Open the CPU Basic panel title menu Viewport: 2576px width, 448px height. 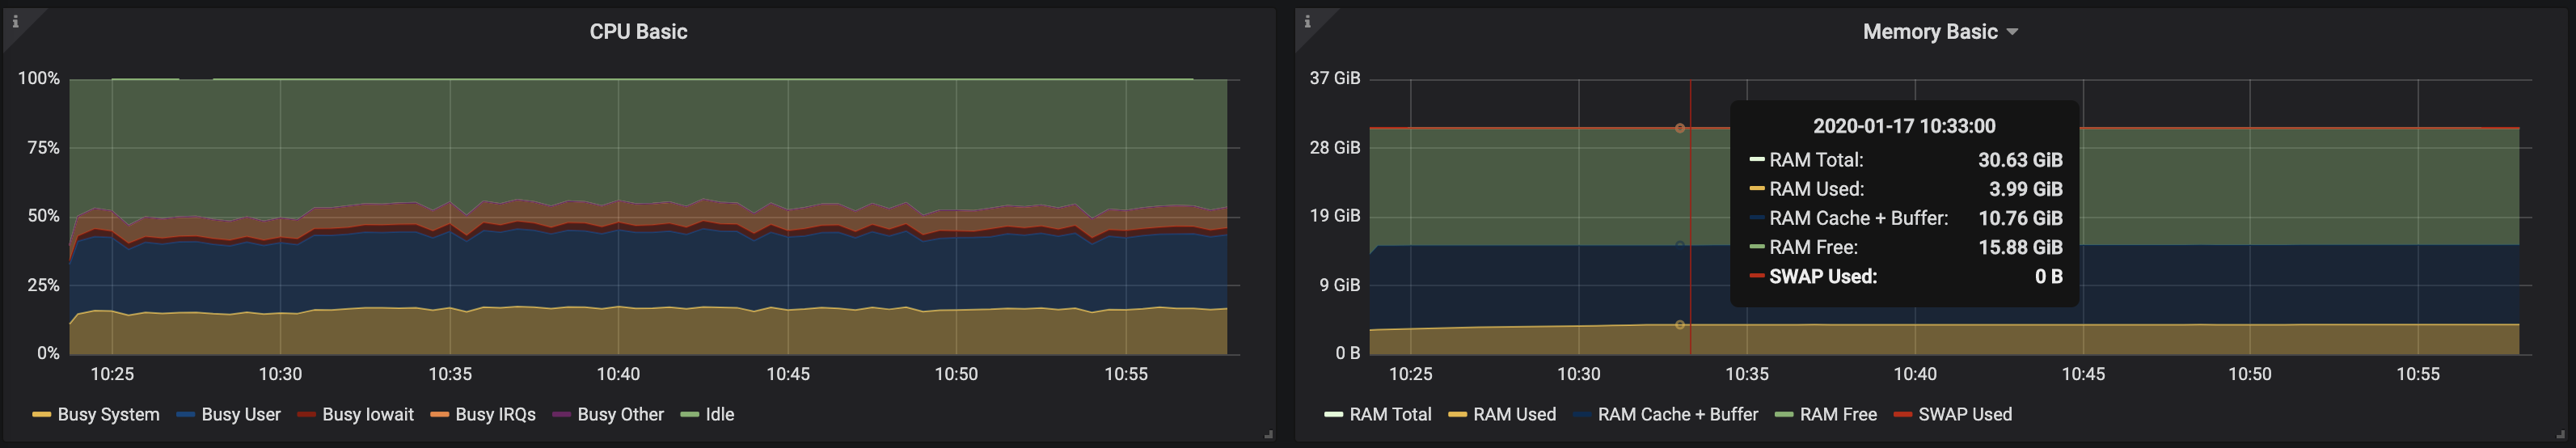tap(638, 32)
